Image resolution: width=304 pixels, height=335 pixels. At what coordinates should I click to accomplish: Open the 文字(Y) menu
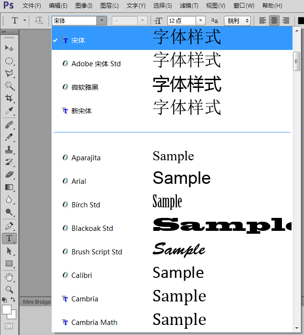(x=136, y=6)
